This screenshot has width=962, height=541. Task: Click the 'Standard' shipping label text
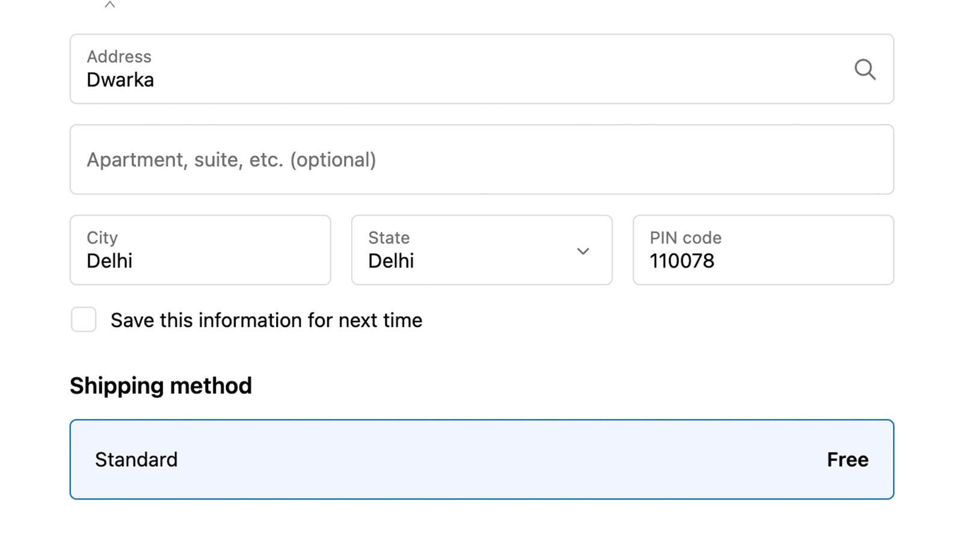tap(136, 460)
